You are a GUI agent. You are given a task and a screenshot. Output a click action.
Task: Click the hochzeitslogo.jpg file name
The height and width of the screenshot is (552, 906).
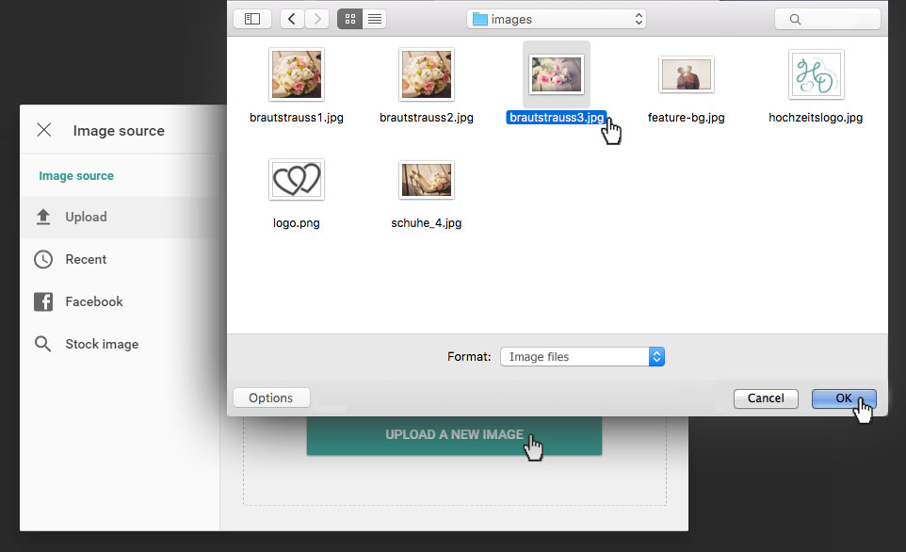pyautogui.click(x=816, y=118)
